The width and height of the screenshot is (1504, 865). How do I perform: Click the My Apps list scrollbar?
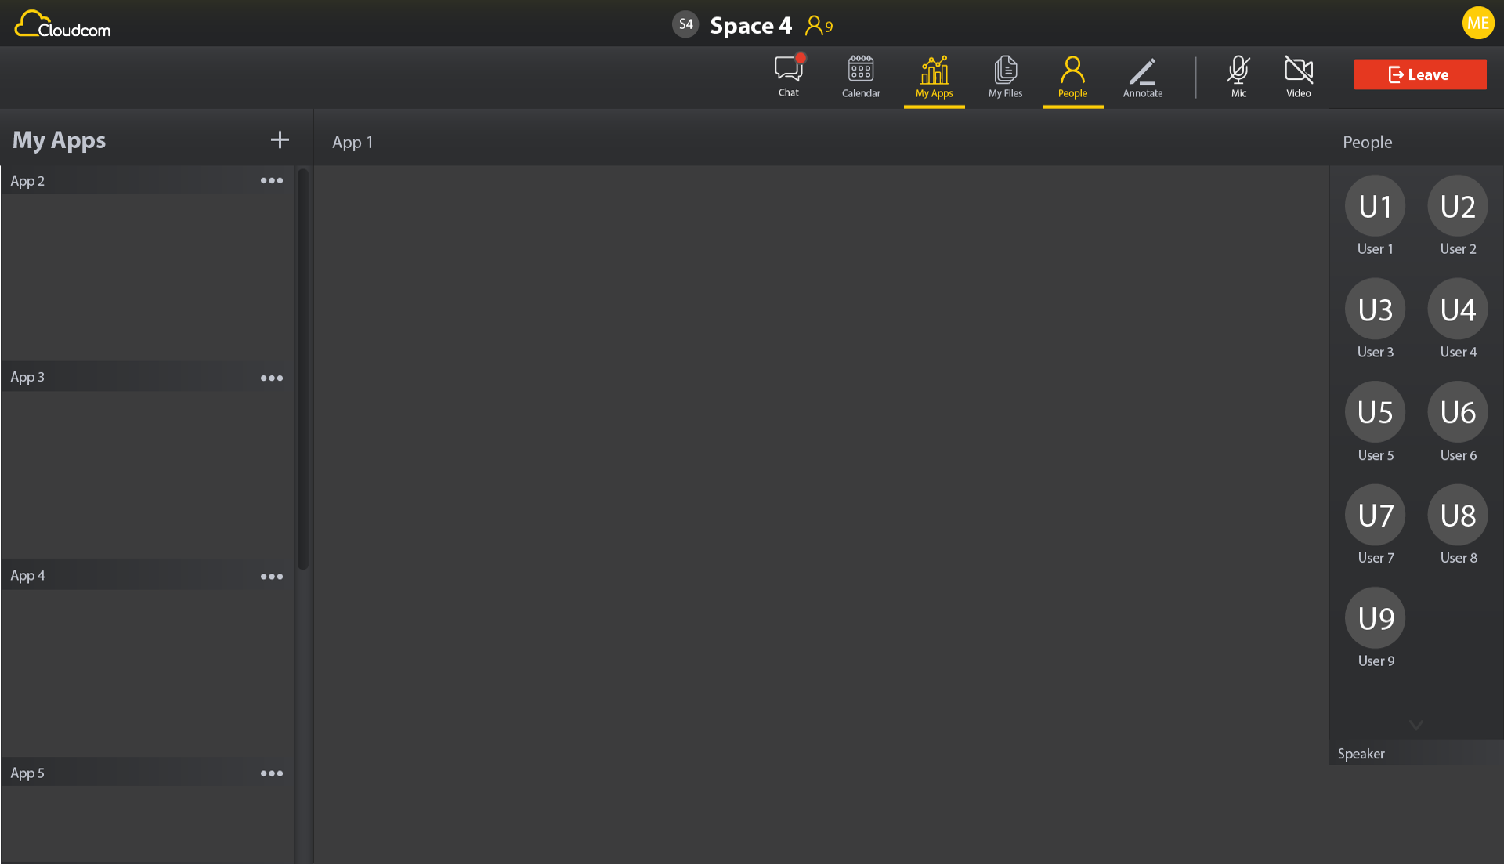[302, 368]
